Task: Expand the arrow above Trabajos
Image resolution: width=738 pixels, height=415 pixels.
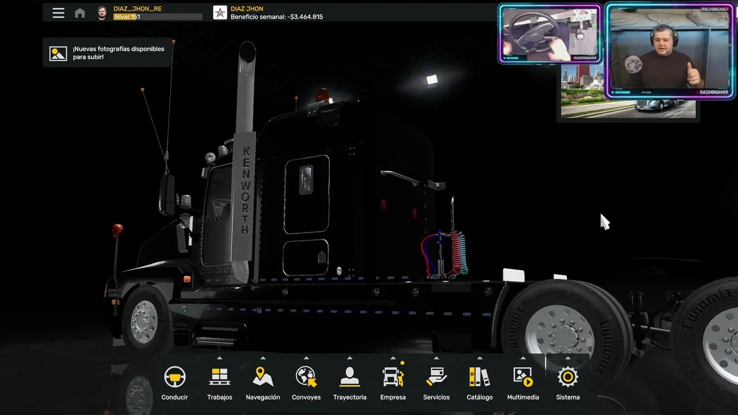Action: (220, 358)
